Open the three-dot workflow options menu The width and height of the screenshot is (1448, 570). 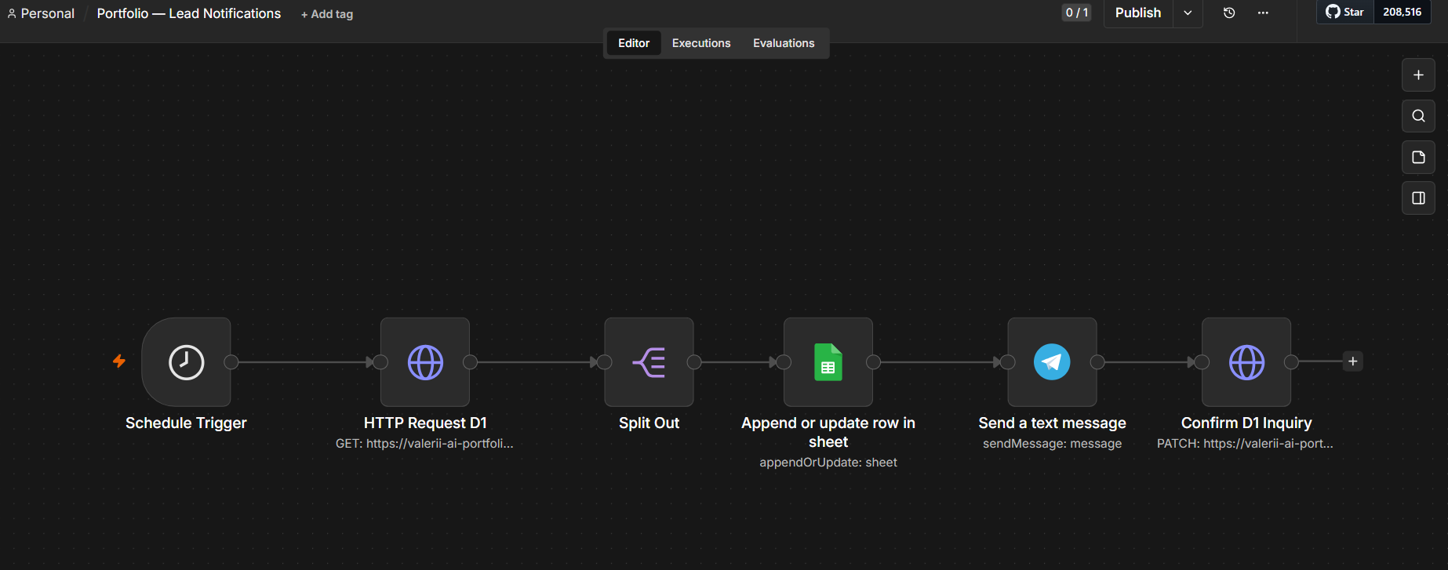[1263, 13]
